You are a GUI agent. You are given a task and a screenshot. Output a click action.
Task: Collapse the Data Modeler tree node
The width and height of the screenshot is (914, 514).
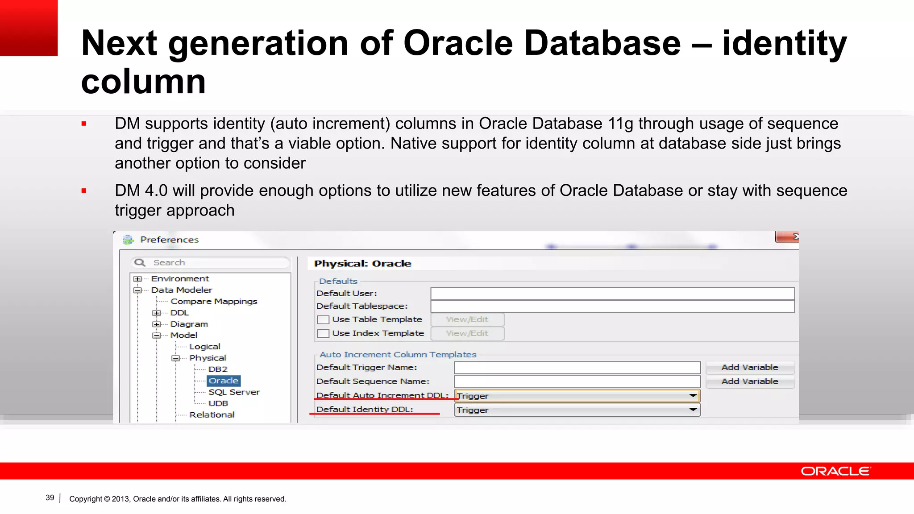pos(137,290)
